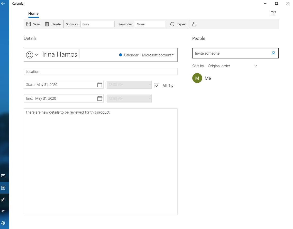Screen dimensions: 293x229
Task: Click into the Location field
Action: (100, 72)
